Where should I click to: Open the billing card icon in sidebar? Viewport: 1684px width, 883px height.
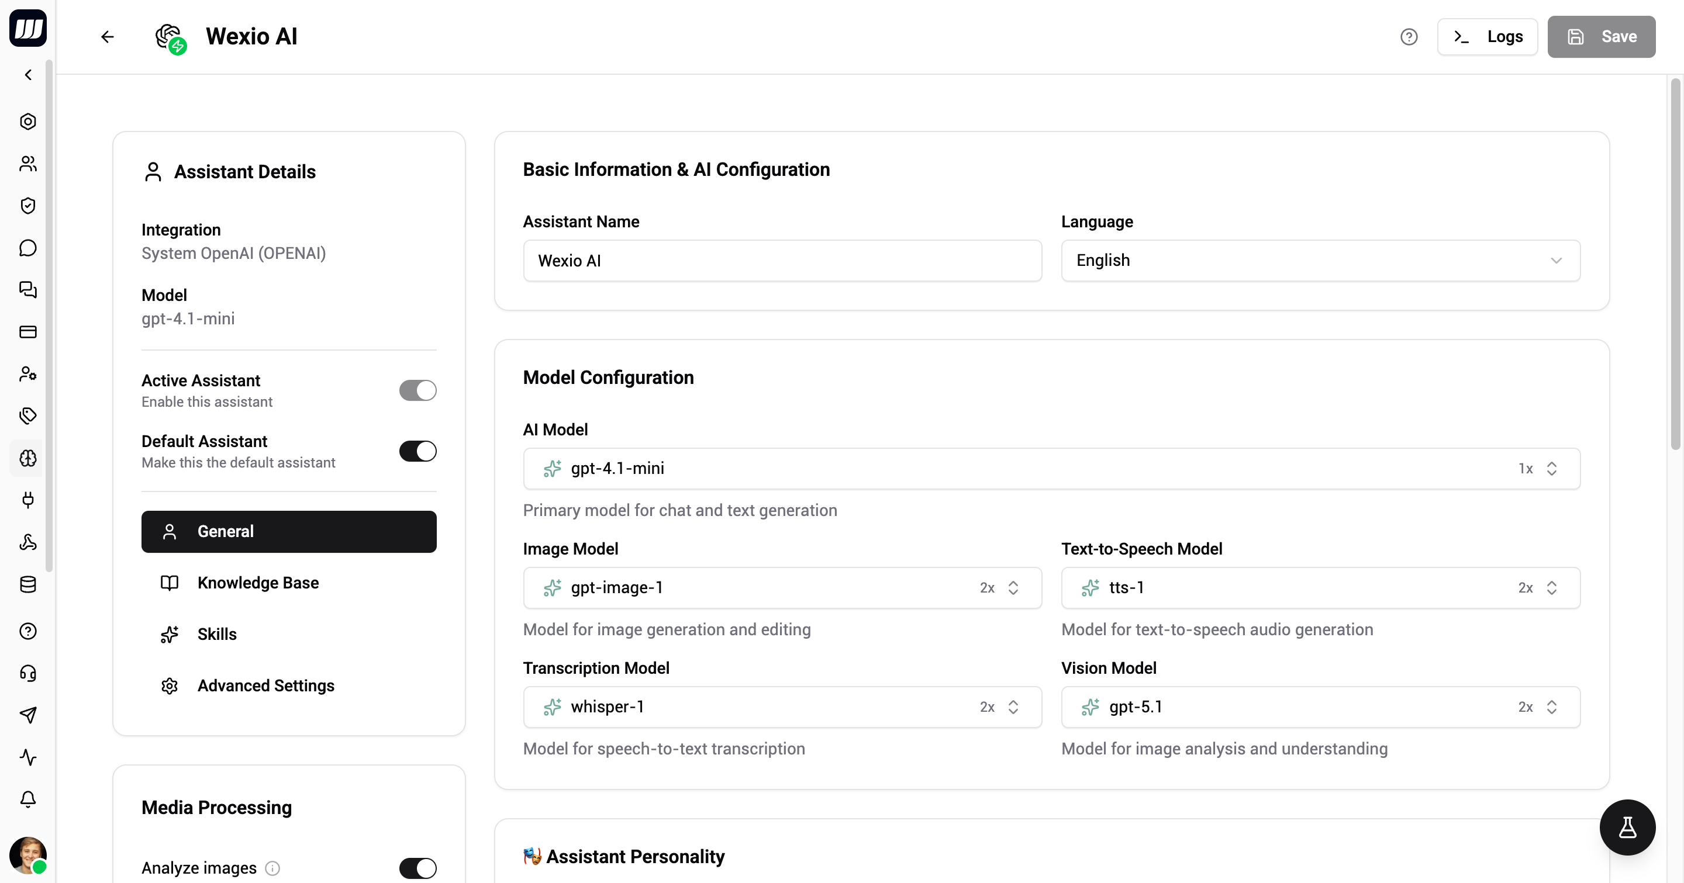[x=28, y=332]
